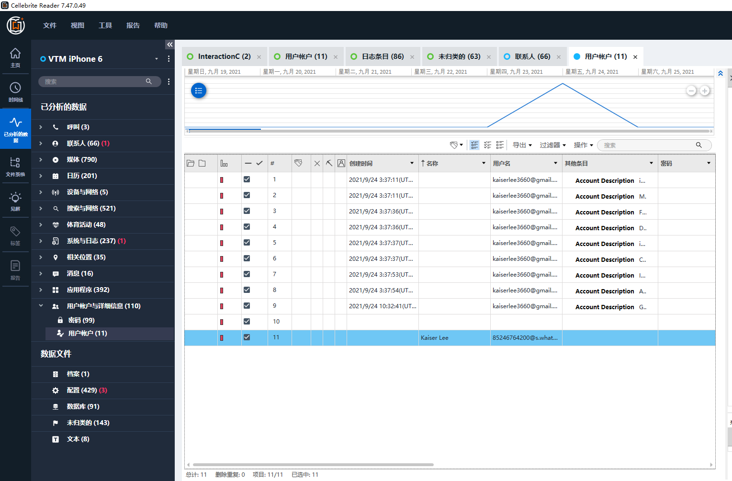Uncheck the checkbox in row 10
This screenshot has height=481, width=732.
[x=247, y=322]
